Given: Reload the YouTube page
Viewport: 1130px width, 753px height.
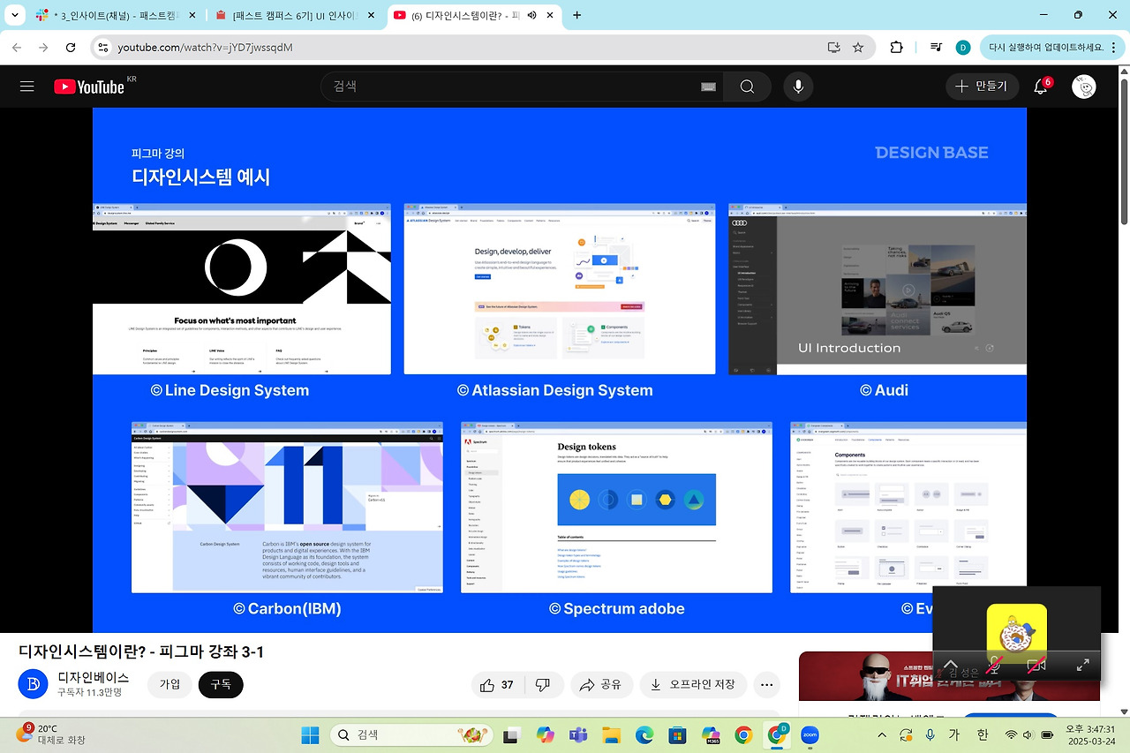Looking at the screenshot, I should 69,47.
